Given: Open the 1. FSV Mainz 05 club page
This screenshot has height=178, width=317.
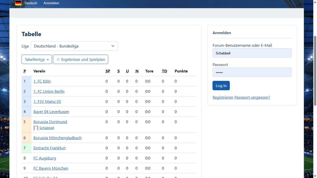Looking at the screenshot, I should 47,101.
